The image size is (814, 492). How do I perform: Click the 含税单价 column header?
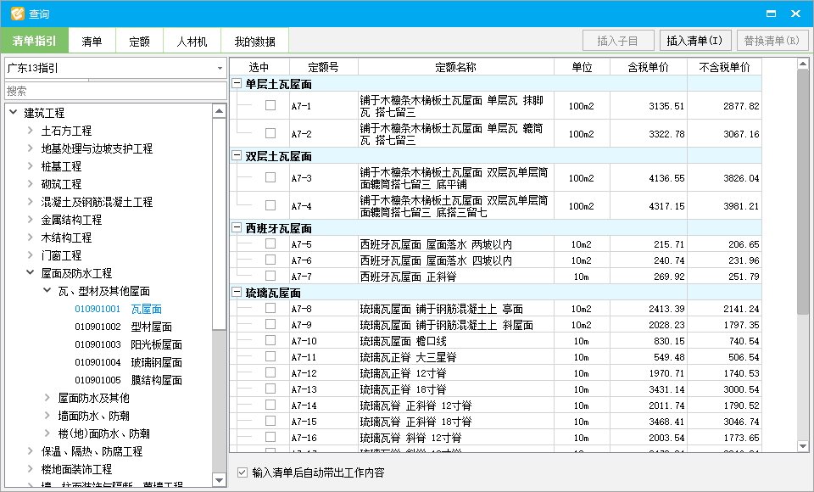(x=649, y=67)
